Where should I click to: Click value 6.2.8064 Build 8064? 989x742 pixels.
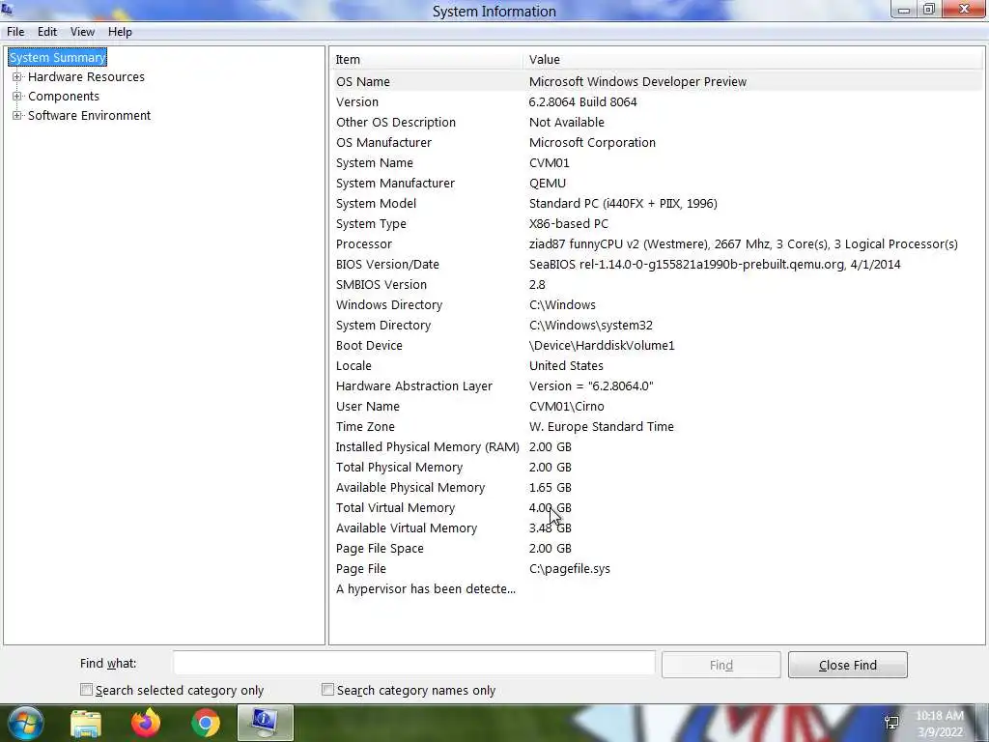pyautogui.click(x=582, y=101)
